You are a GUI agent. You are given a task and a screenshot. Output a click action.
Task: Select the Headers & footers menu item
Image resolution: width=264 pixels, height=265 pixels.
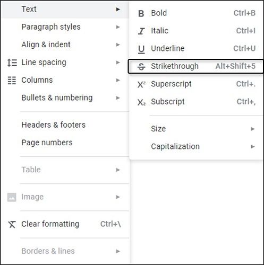pyautogui.click(x=65, y=125)
